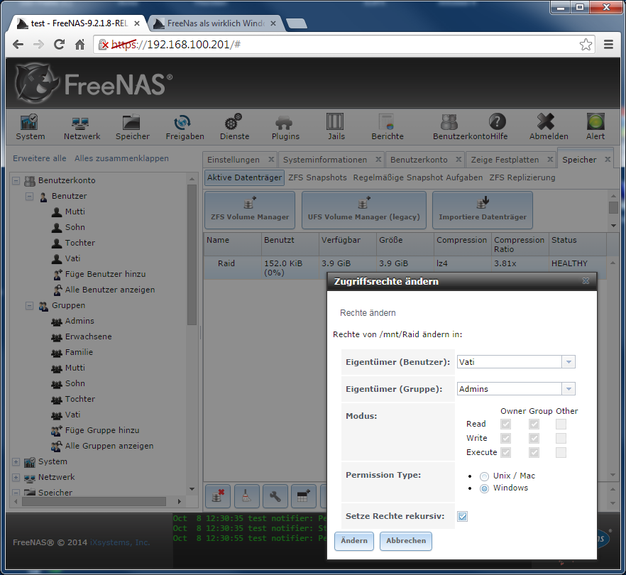626x575 pixels.
Task: Click the browser back arrow
Action: (18, 44)
